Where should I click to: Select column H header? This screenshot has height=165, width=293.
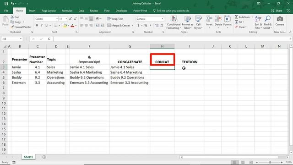[162, 46]
